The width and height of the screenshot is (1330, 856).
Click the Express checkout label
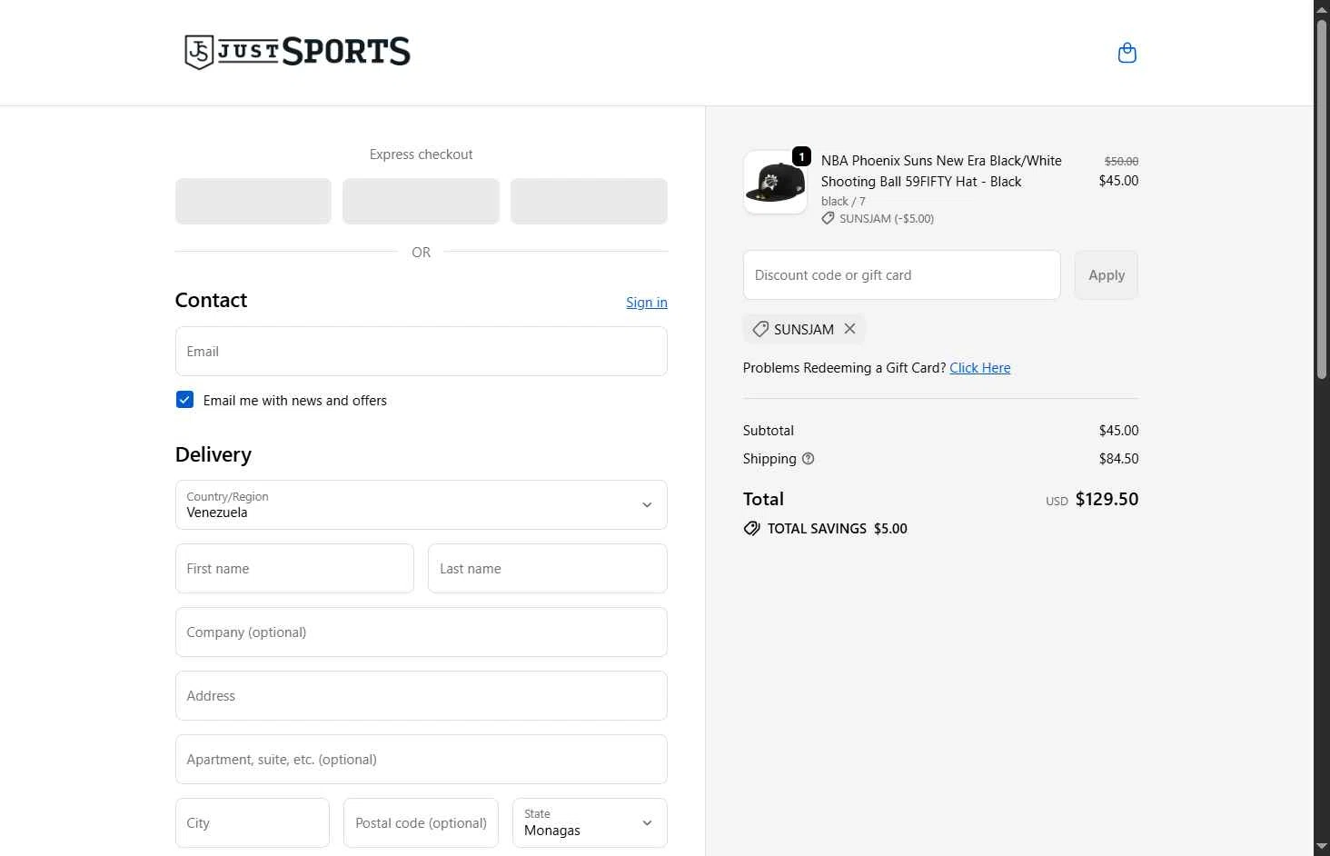pos(421,154)
